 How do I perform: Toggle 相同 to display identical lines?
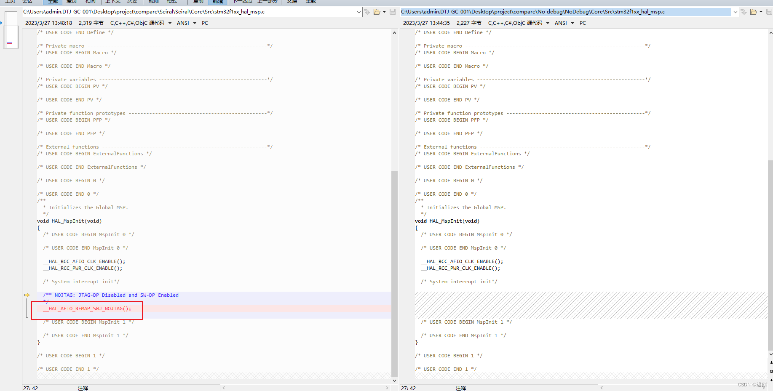[90, 2]
